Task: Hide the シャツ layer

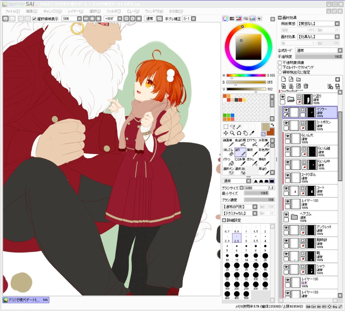Action: pyautogui.click(x=286, y=267)
